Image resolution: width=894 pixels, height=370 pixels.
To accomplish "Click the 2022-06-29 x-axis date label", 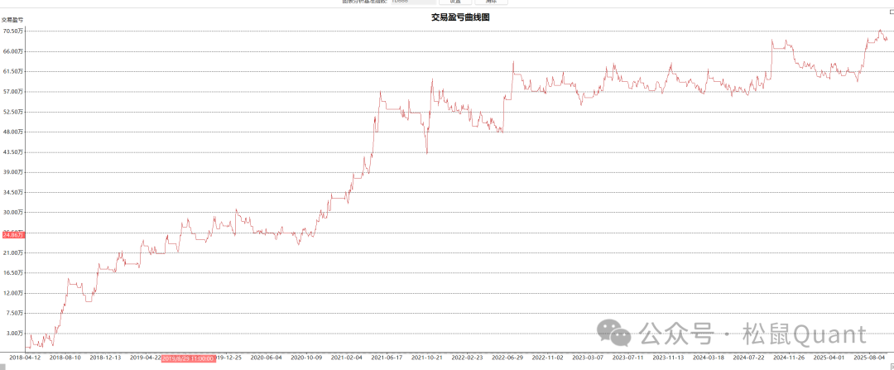I will click(x=507, y=358).
